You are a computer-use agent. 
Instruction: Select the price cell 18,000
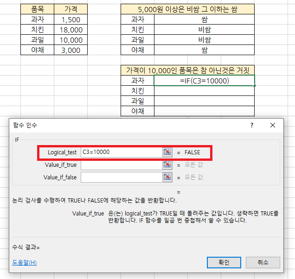[71, 30]
